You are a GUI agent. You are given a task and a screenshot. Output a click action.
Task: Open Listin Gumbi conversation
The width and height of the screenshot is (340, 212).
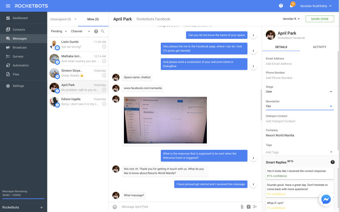tap(78, 45)
